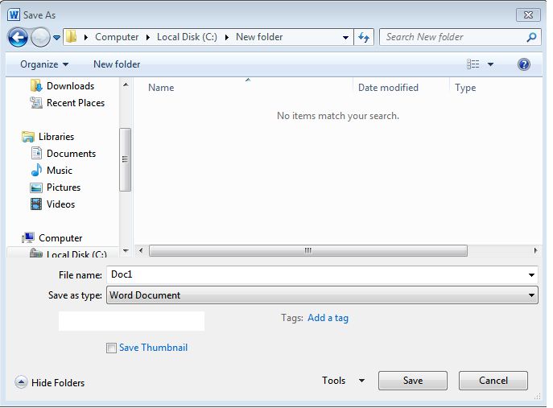Click the Cancel button
The image size is (553, 408).
coord(493,381)
